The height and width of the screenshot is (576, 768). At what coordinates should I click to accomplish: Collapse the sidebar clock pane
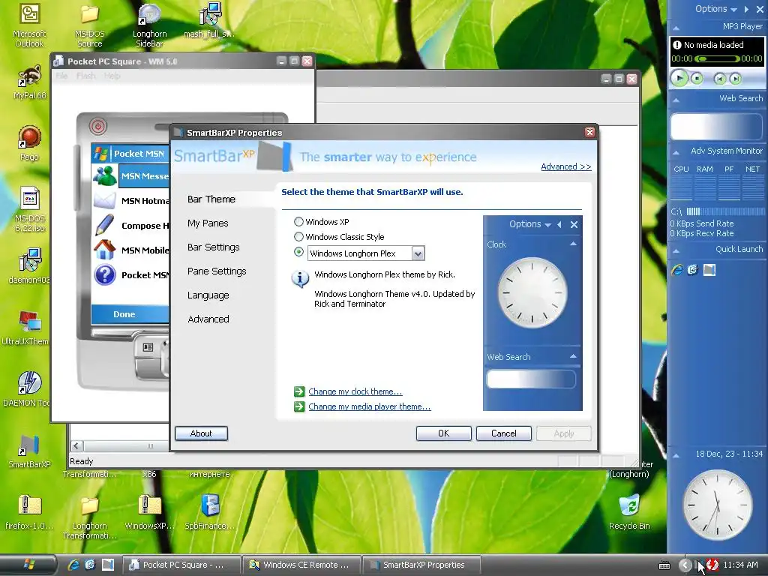point(676,455)
